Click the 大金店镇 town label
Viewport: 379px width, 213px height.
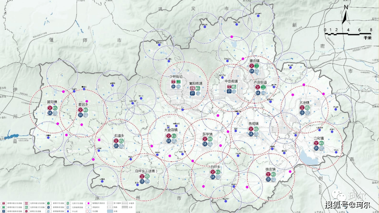171,130
